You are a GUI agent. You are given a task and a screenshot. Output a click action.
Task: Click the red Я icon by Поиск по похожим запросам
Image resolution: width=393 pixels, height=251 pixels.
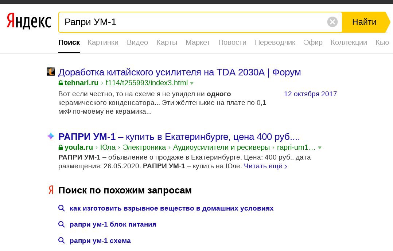(x=51, y=190)
